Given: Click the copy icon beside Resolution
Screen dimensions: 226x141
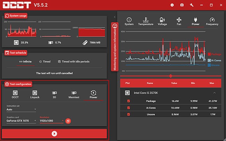Looking at the screenshot, I should pyautogui.click(x=68, y=121).
